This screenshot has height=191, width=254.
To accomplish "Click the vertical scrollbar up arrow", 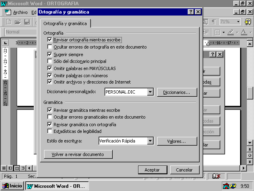I will pos(250,43).
